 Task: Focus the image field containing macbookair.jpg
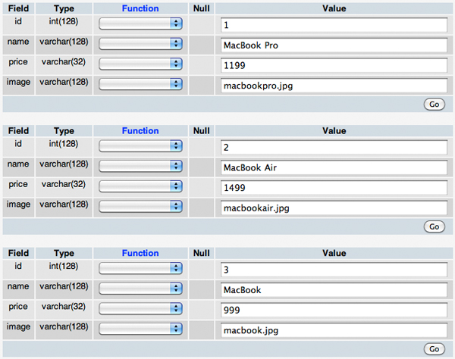[x=334, y=208]
